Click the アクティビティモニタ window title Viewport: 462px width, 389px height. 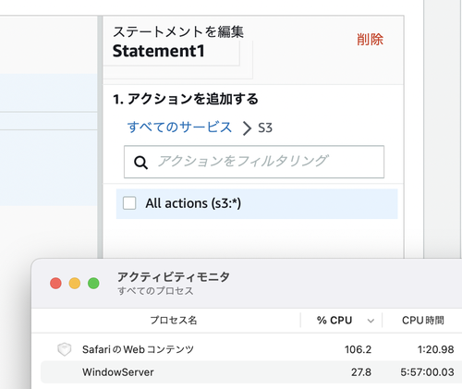point(174,277)
